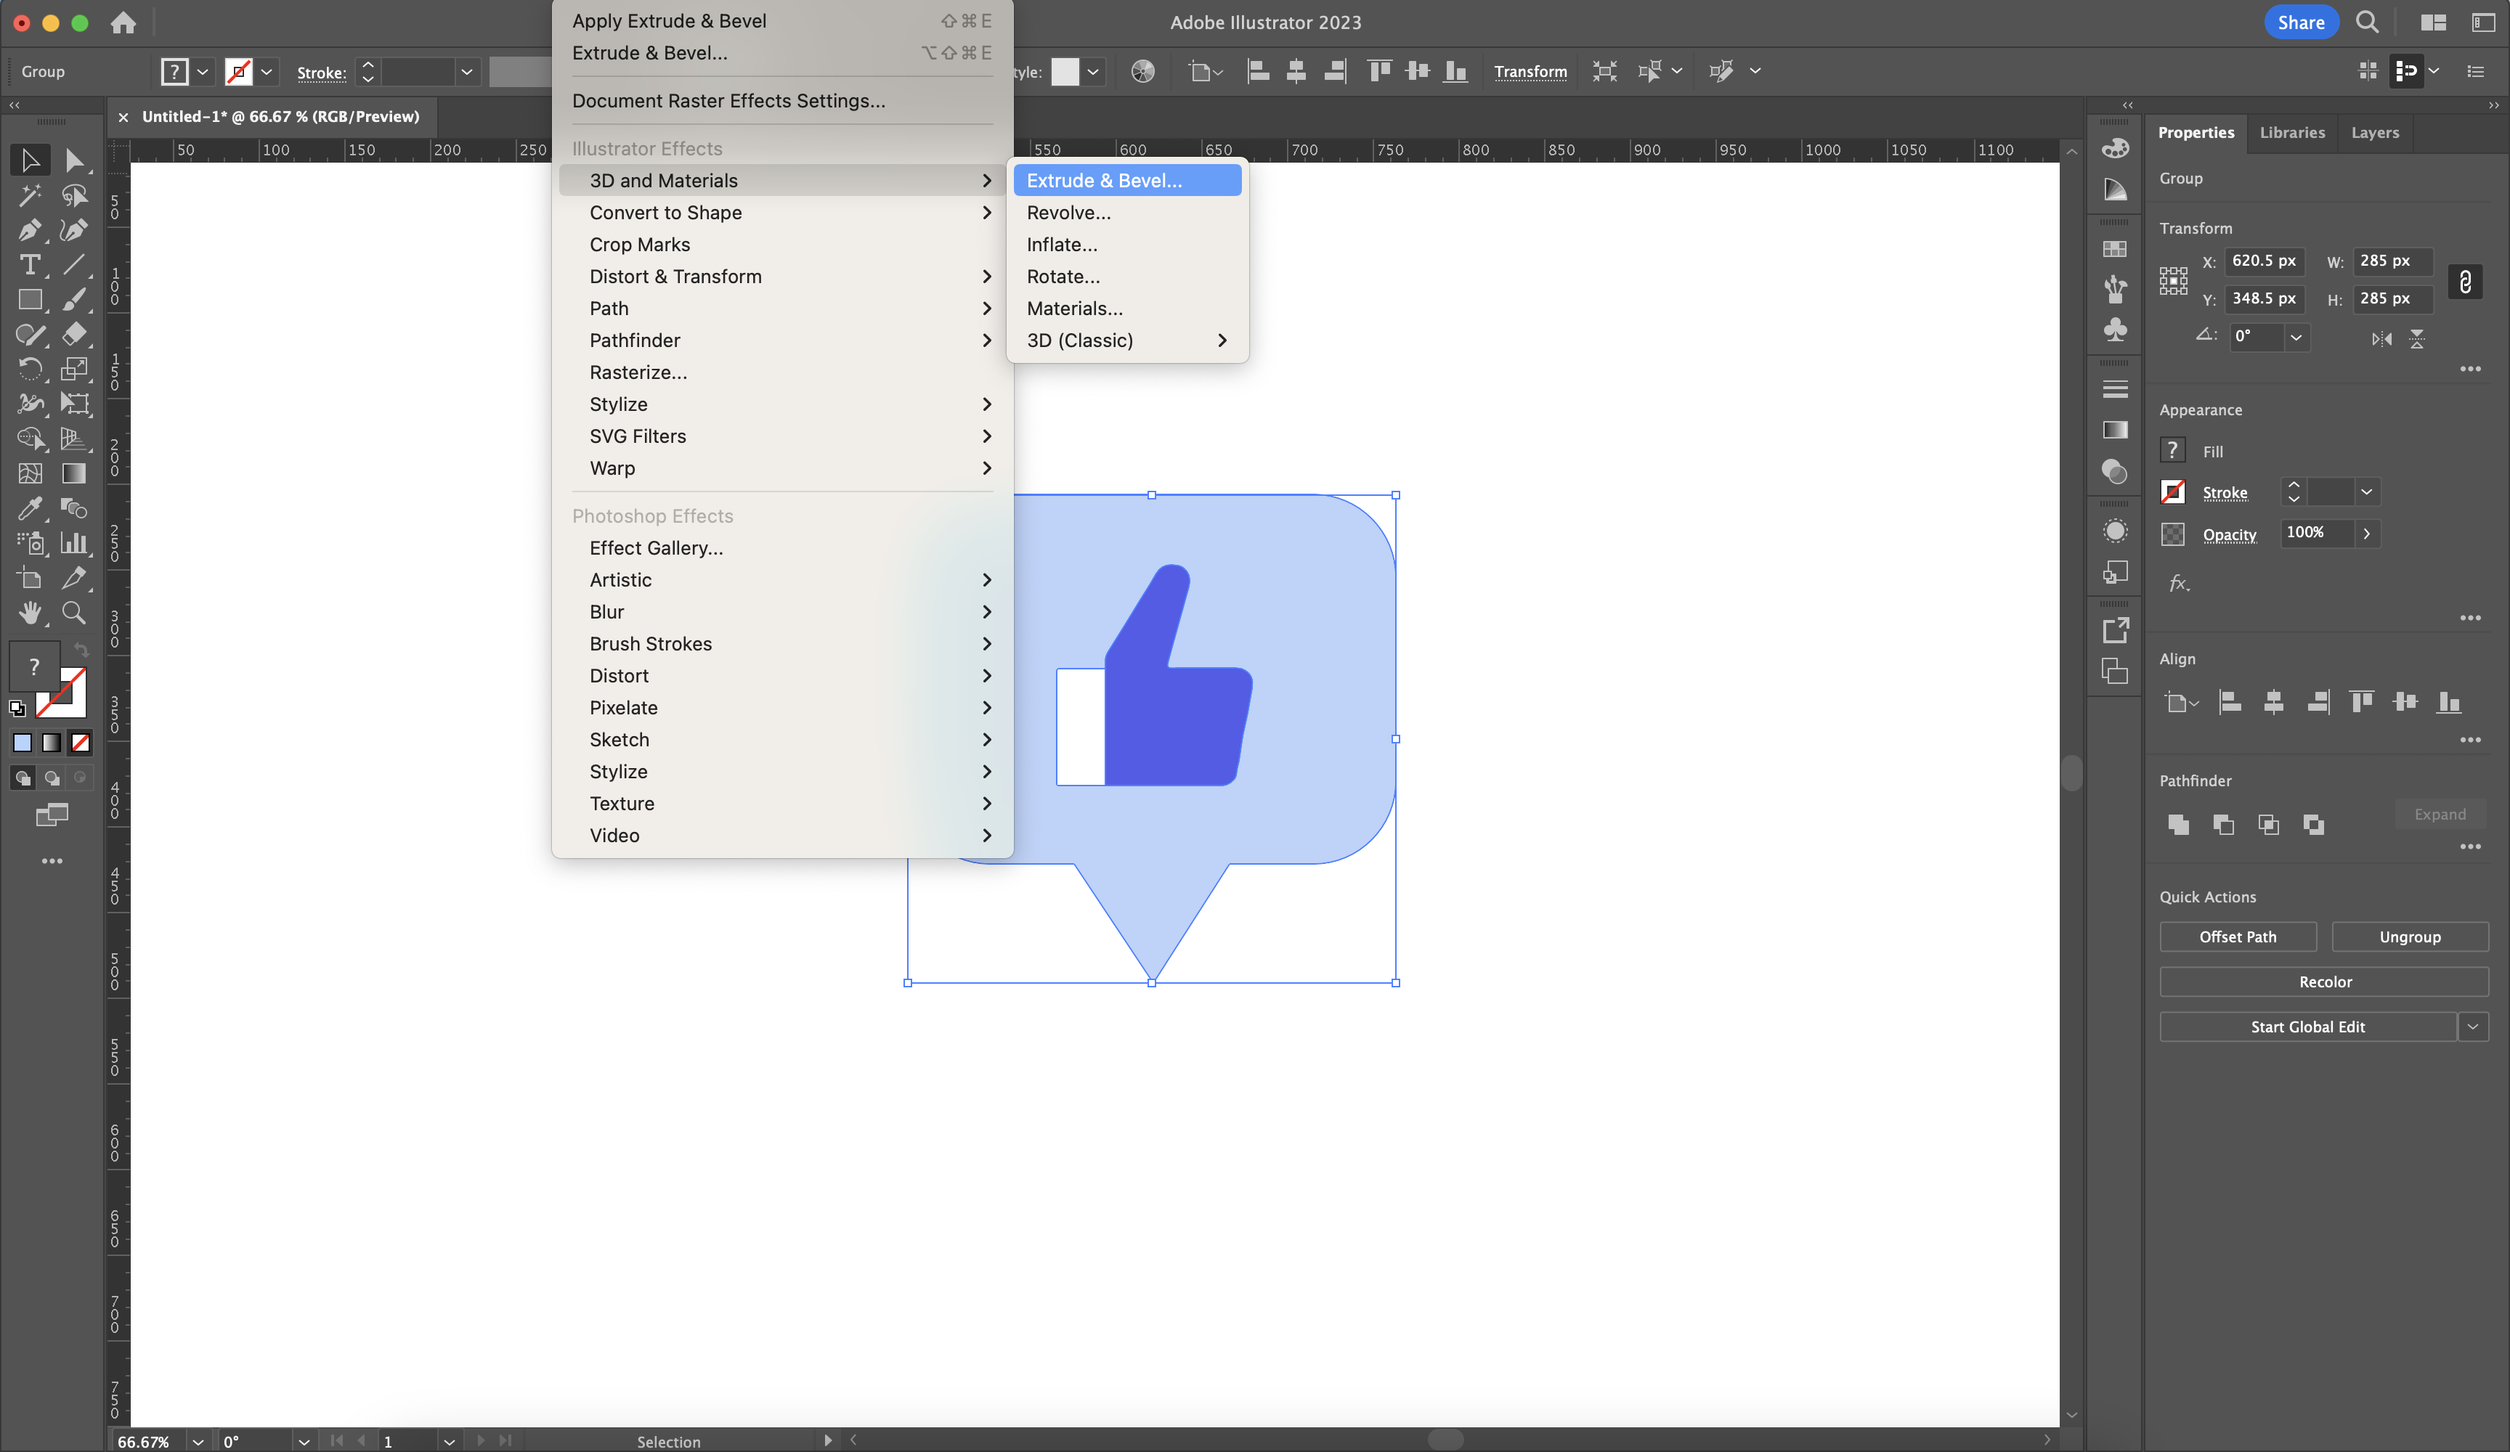Select the Hand tool
Image resolution: width=2510 pixels, height=1452 pixels.
click(30, 613)
